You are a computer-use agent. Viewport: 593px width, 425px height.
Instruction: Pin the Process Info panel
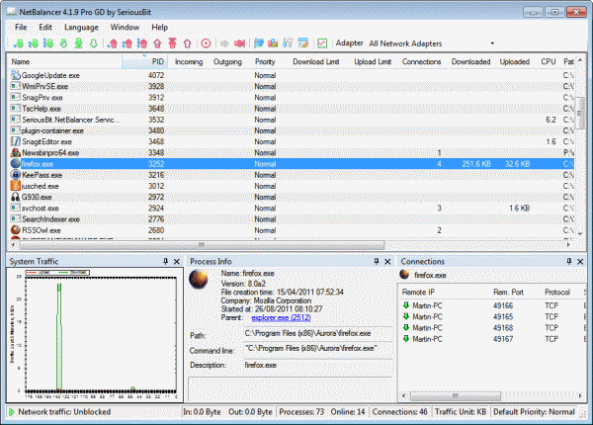coord(377,261)
